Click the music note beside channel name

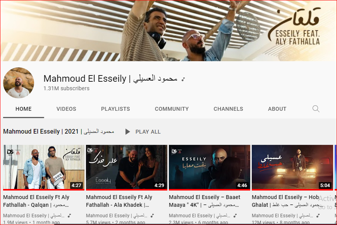(x=183, y=79)
